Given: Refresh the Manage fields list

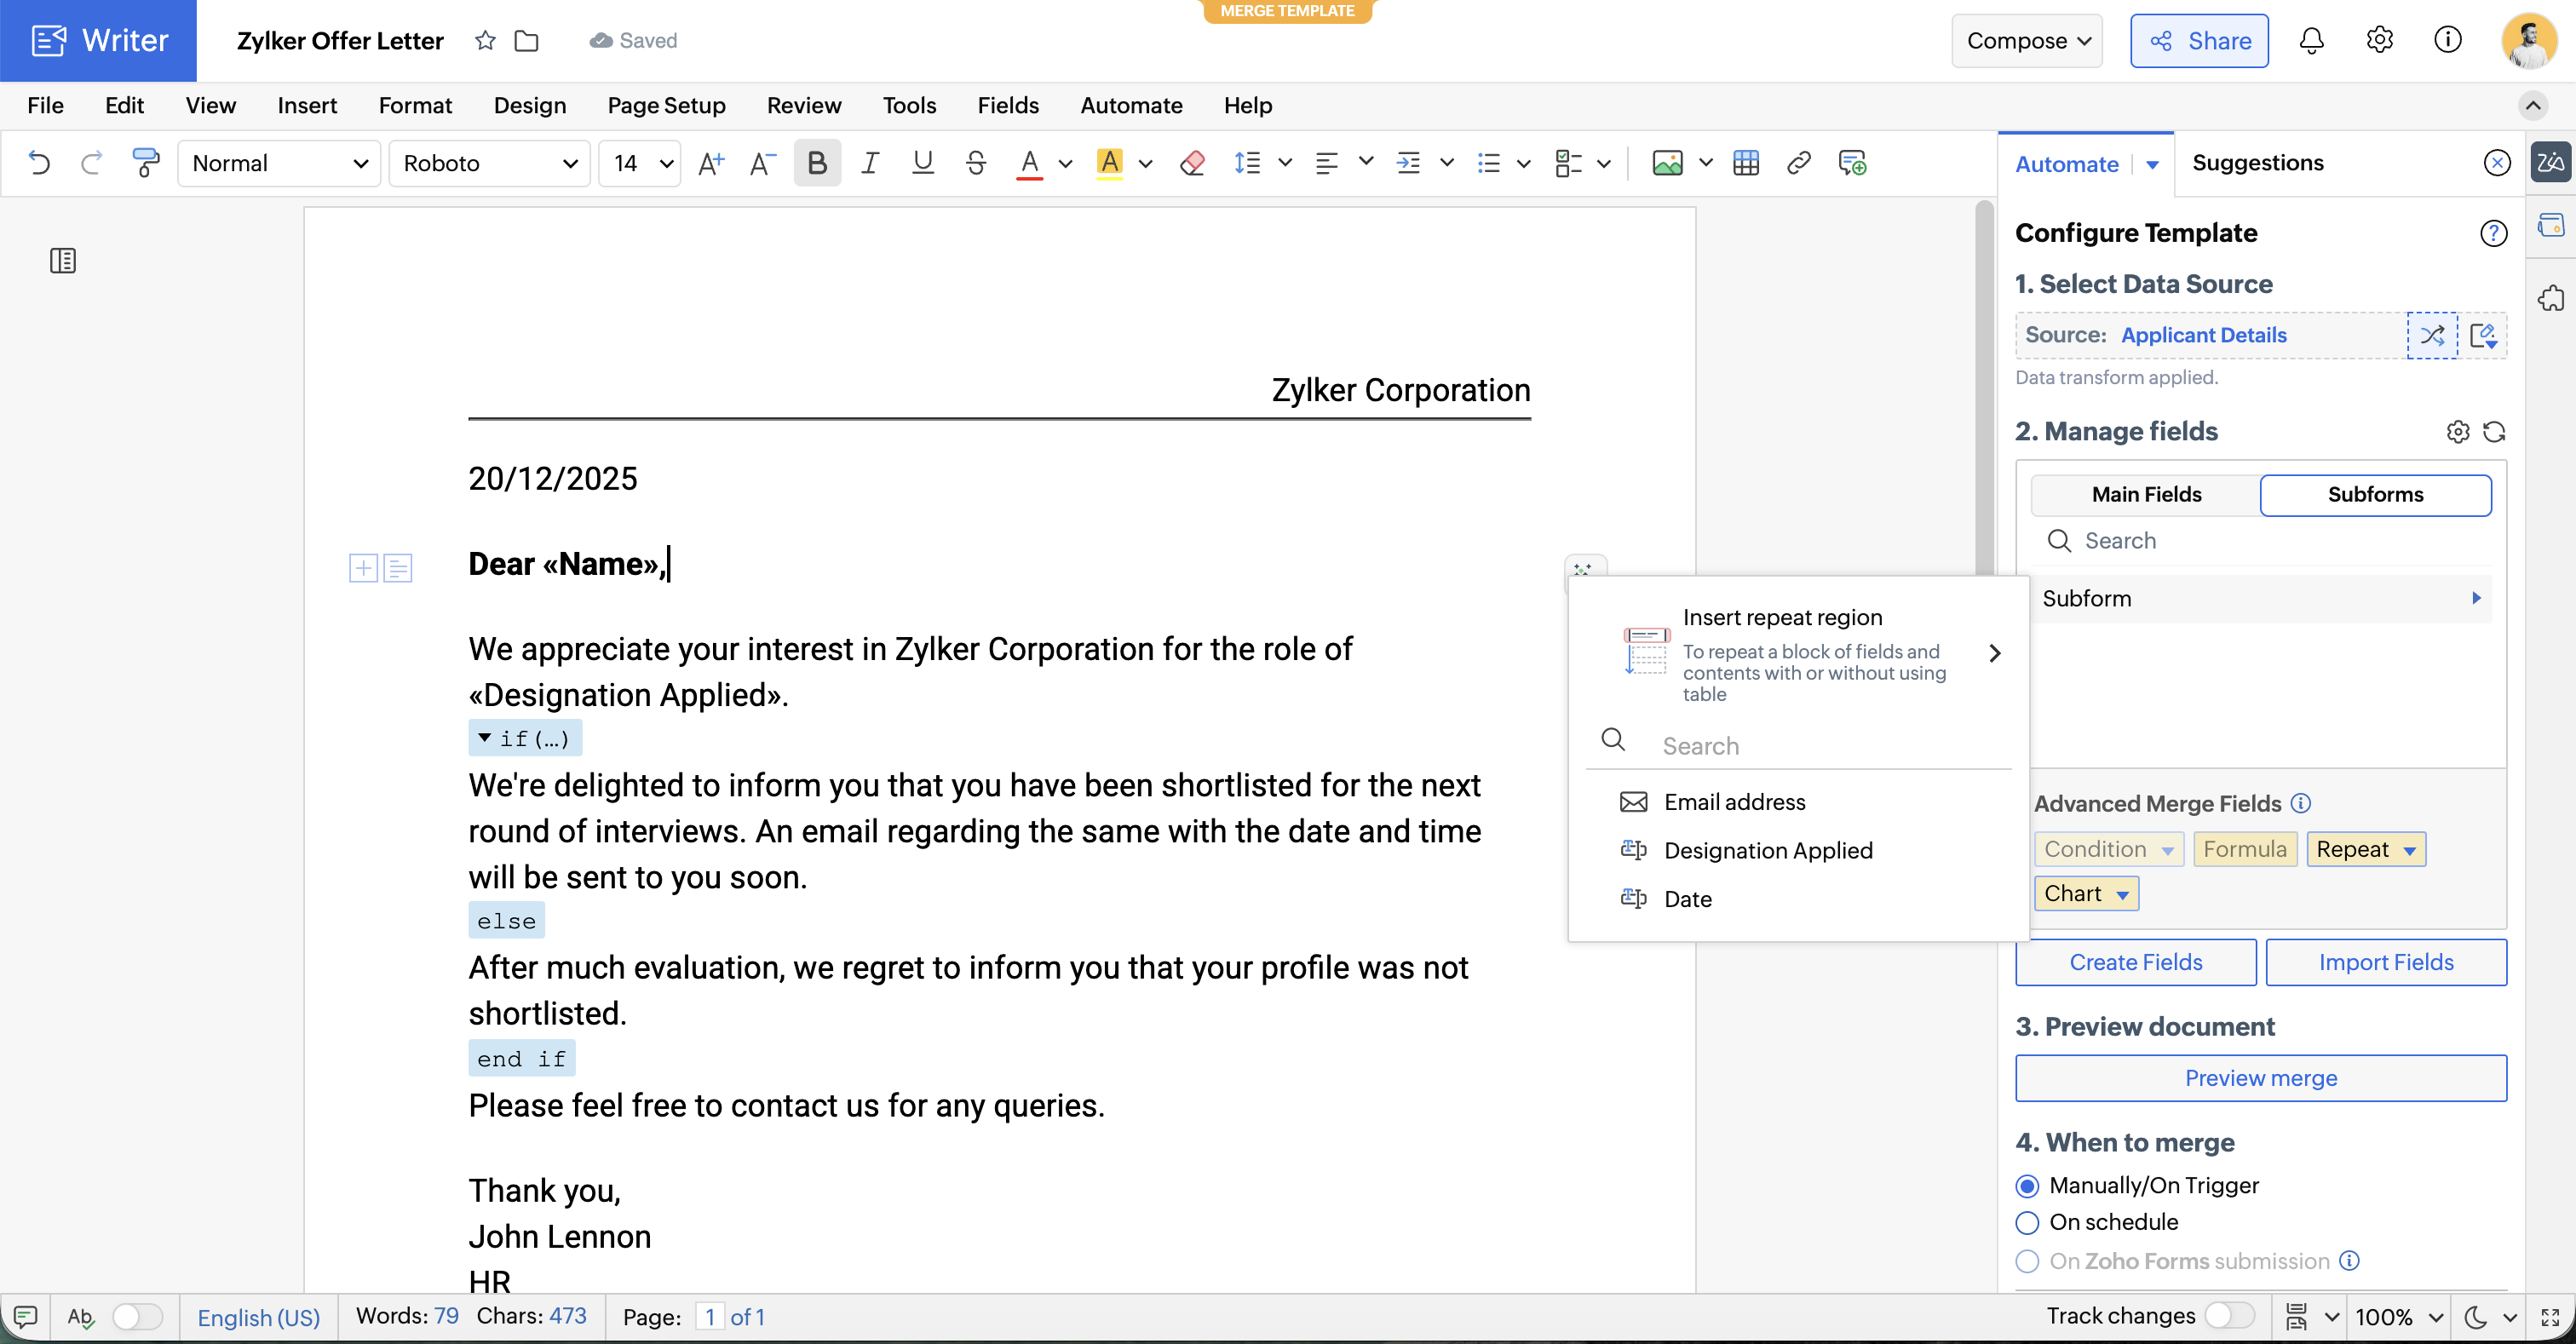Looking at the screenshot, I should click(2494, 431).
